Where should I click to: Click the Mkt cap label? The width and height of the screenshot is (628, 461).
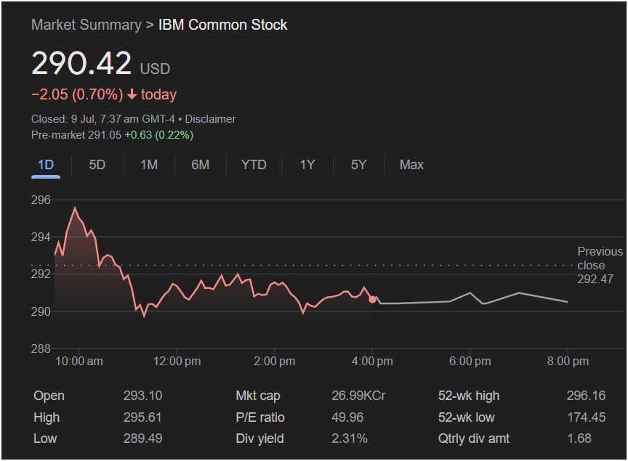tap(258, 396)
